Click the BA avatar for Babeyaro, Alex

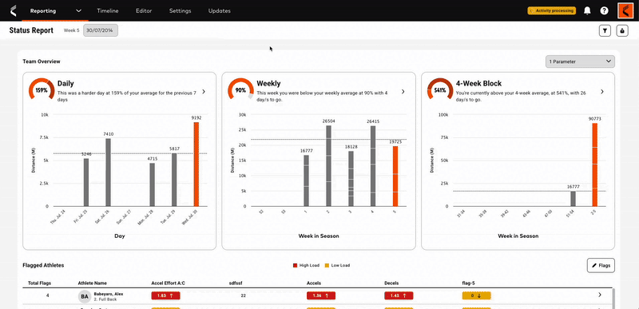pyautogui.click(x=85, y=297)
